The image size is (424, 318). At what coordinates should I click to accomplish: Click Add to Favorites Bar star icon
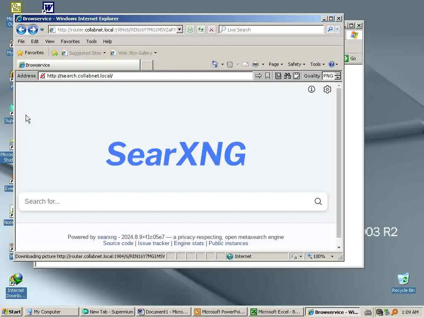(x=55, y=53)
